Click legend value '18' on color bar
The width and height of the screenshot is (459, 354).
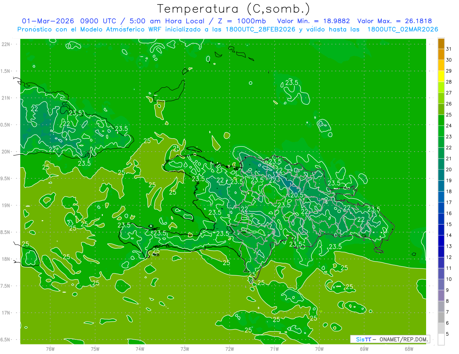pyautogui.click(x=449, y=191)
